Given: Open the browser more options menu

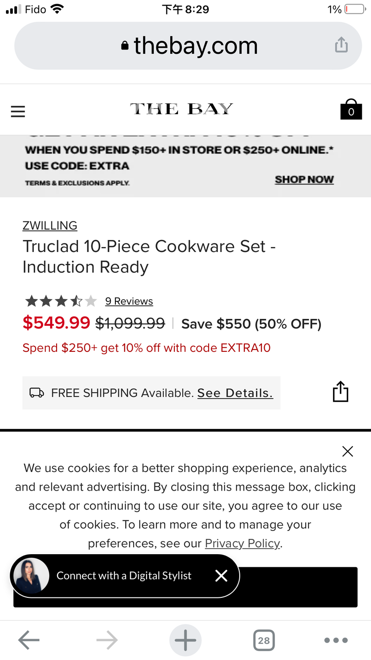Looking at the screenshot, I should coord(336,641).
